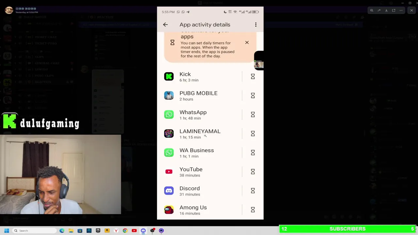Tap the green WhatsApp app icon

(x=169, y=115)
